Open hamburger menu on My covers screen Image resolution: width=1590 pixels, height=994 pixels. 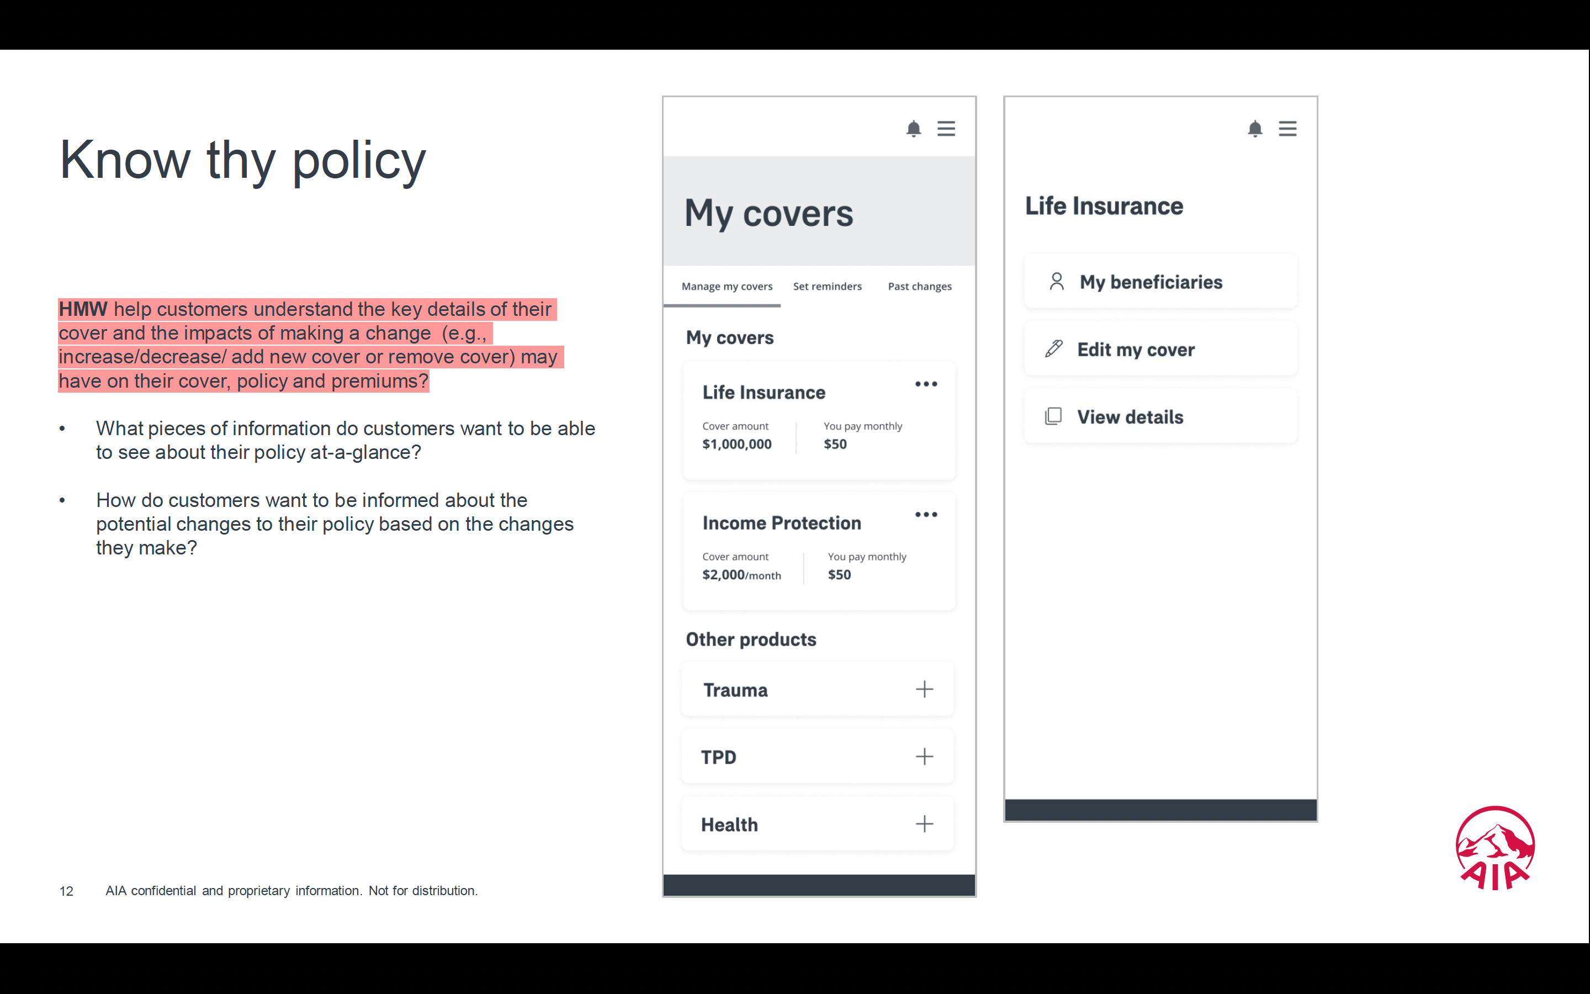coord(946,128)
